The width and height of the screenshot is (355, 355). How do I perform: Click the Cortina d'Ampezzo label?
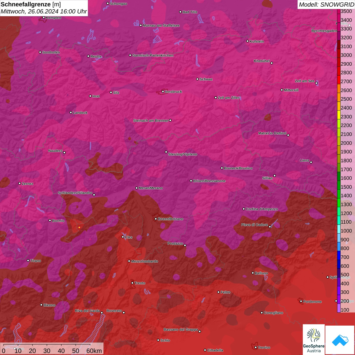[262, 209]
